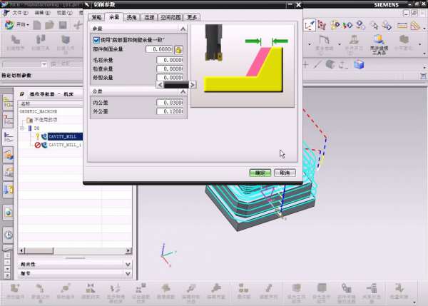428x306 pixels.
Task: Click the lock icon beside 部件侧面余量
Action: 178,49
